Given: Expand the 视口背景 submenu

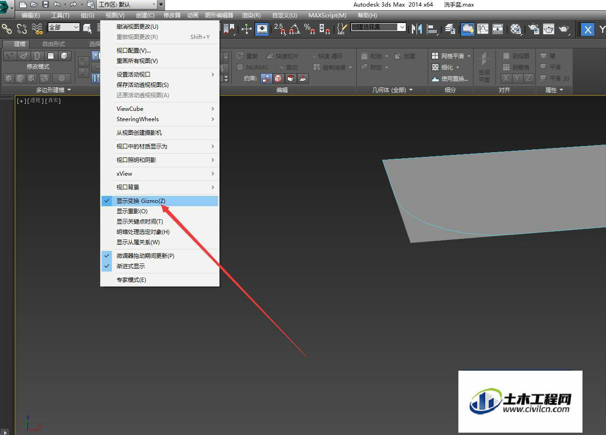Looking at the screenshot, I should pos(160,187).
